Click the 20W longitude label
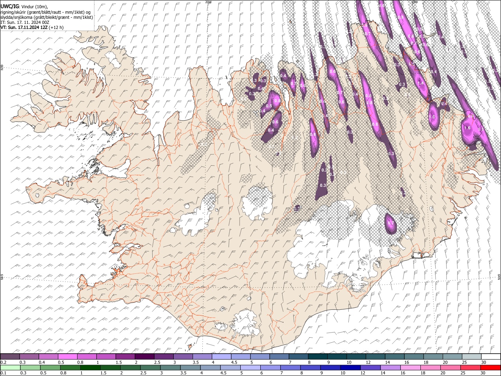501x376 pixels. [208, 2]
